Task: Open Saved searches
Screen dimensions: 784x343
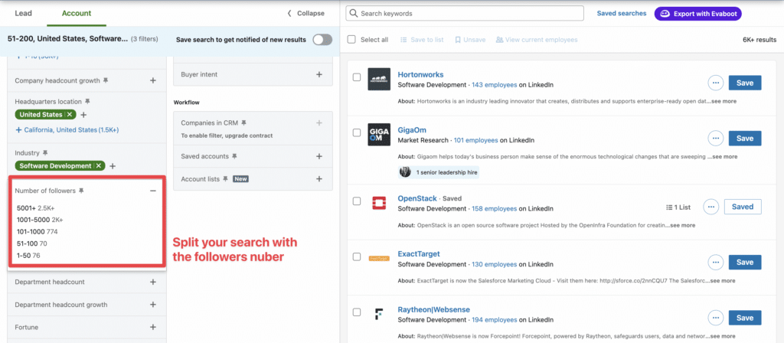Action: tap(622, 14)
